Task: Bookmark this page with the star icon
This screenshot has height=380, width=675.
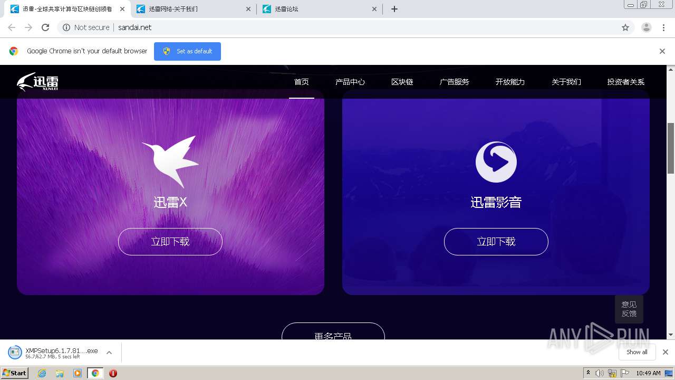Action: [625, 27]
